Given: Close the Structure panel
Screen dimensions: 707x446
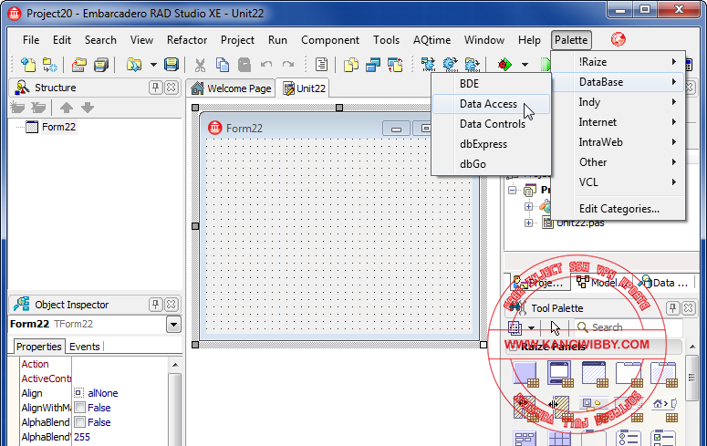Looking at the screenshot, I should pos(172,88).
